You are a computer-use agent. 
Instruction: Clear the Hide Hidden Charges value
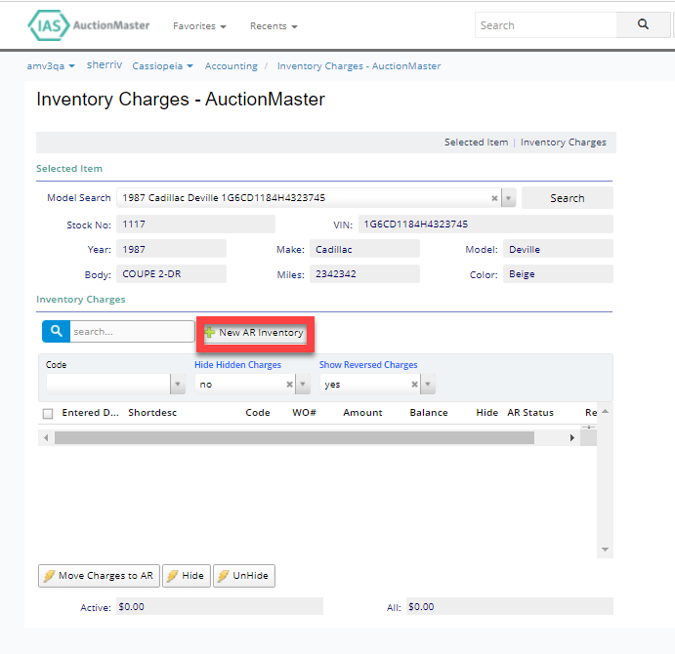tap(290, 385)
